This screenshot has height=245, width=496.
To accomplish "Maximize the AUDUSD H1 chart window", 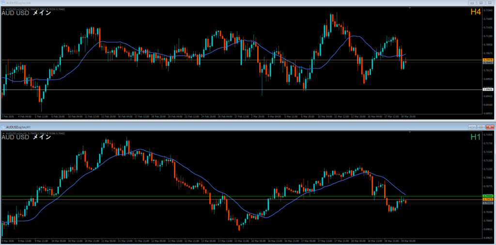I will pos(480,127).
